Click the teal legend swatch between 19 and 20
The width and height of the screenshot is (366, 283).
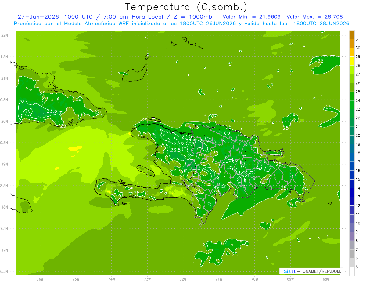352,140
